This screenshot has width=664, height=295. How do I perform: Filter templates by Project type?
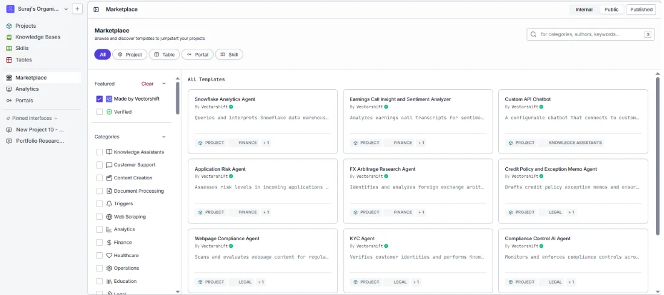(x=130, y=55)
